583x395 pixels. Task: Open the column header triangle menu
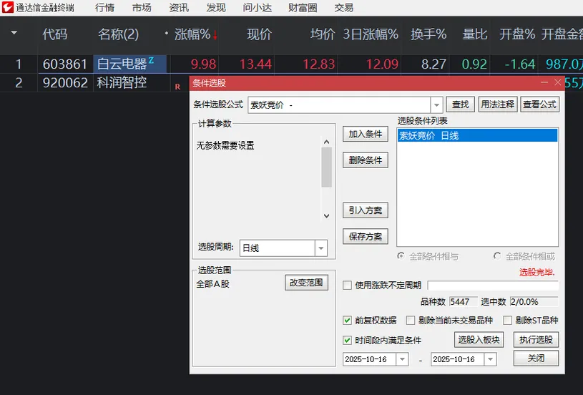coord(14,34)
